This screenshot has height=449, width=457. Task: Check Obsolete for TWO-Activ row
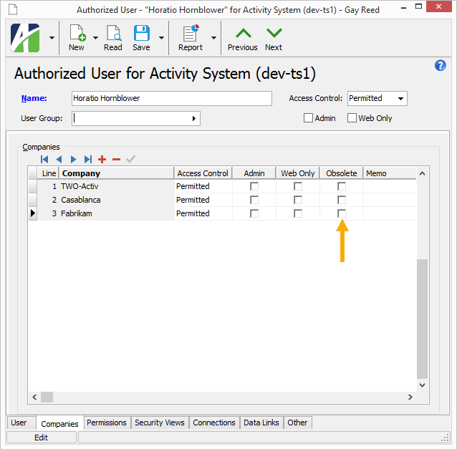(x=342, y=186)
